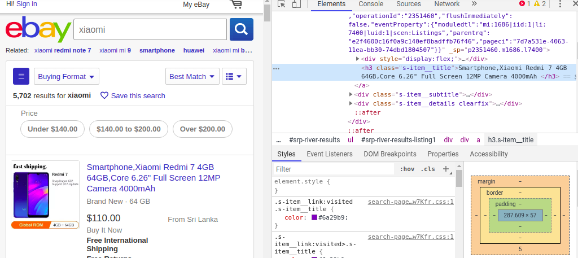Select the ul breadcrumb
Screen dimensions: 578x258
coord(350,140)
